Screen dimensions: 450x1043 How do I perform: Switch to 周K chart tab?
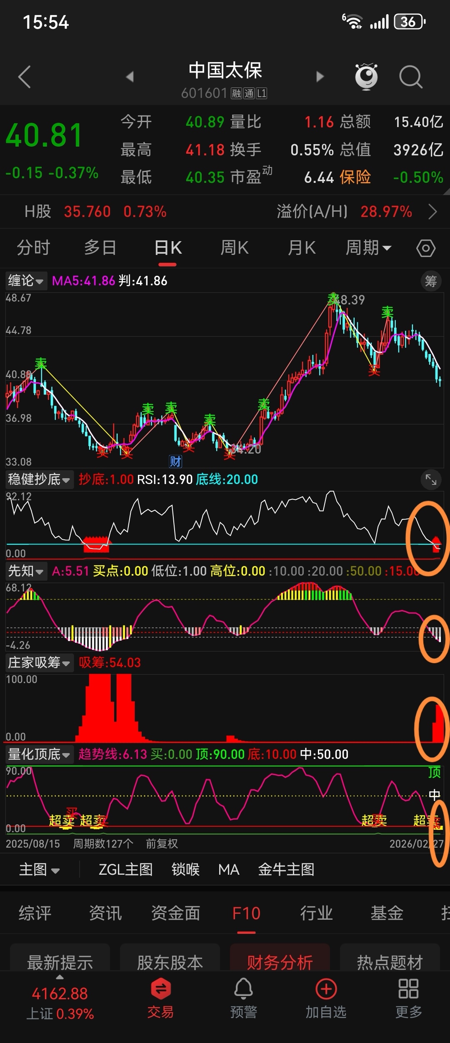[x=235, y=248]
